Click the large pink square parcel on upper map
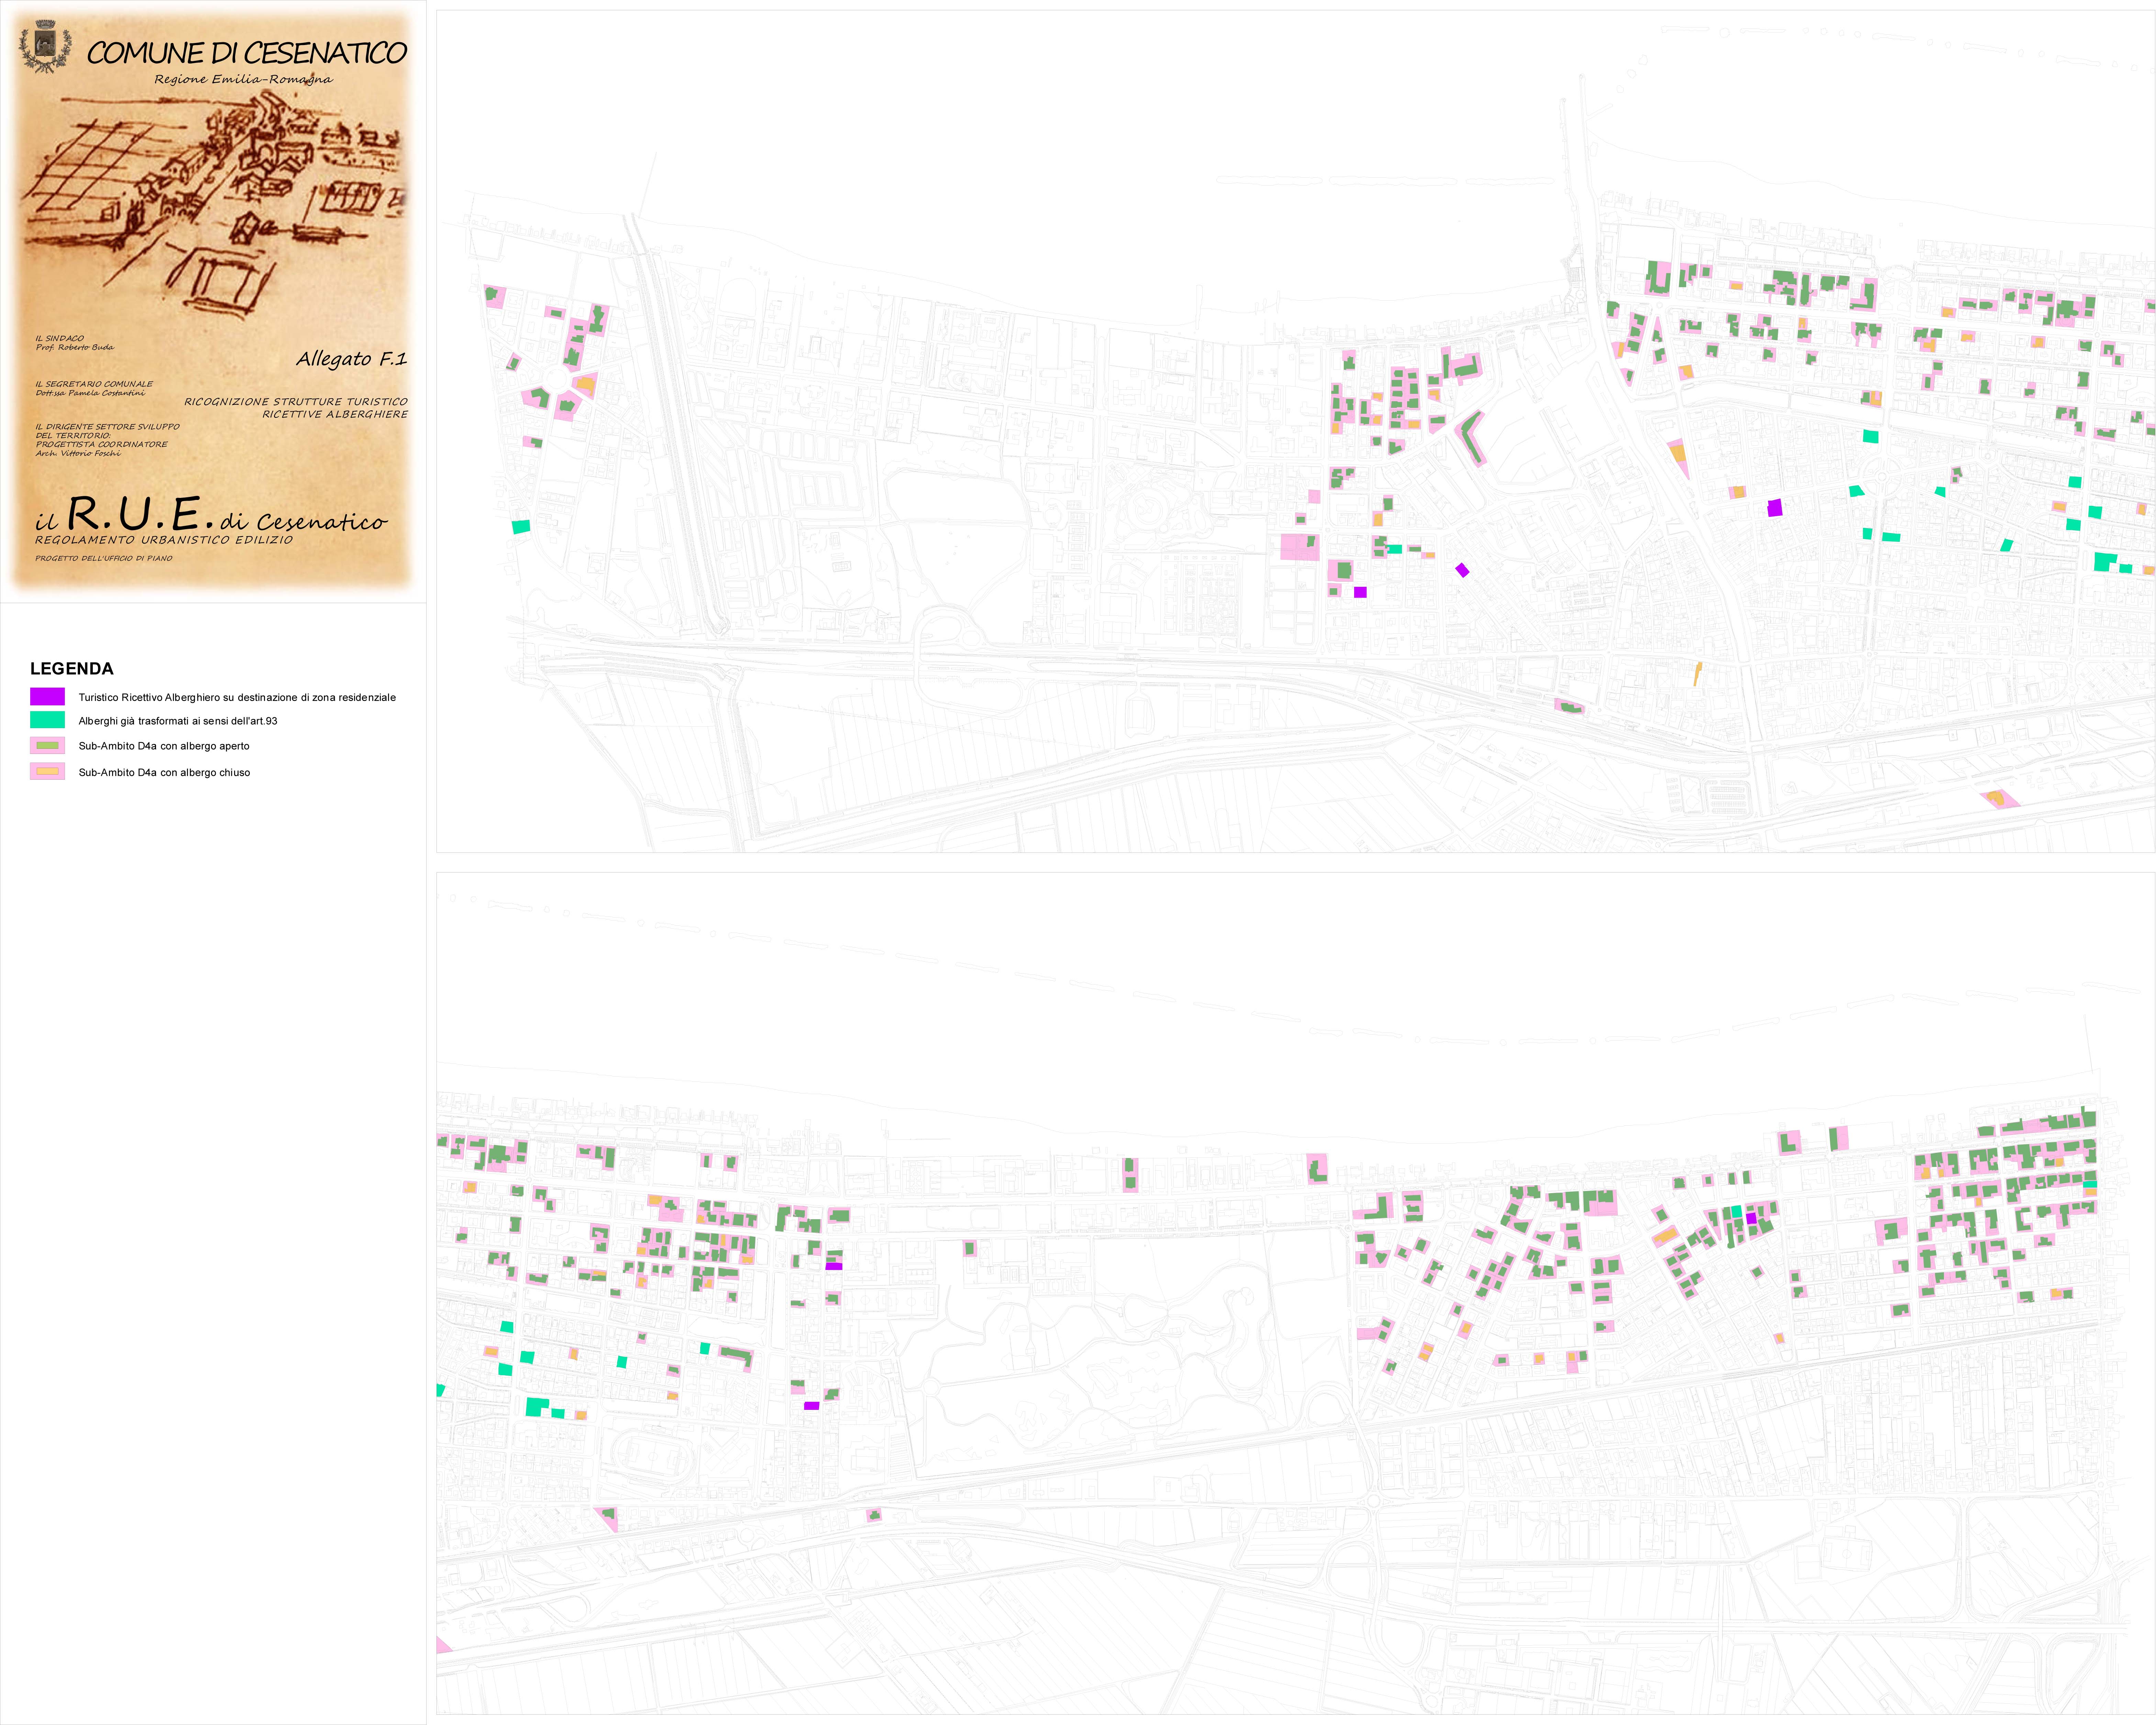2156x1725 pixels. (1299, 547)
